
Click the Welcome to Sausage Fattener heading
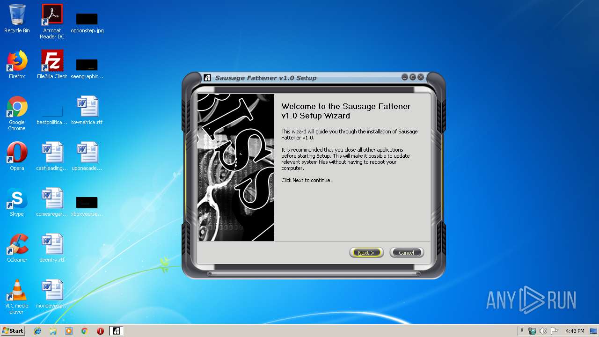pos(346,111)
